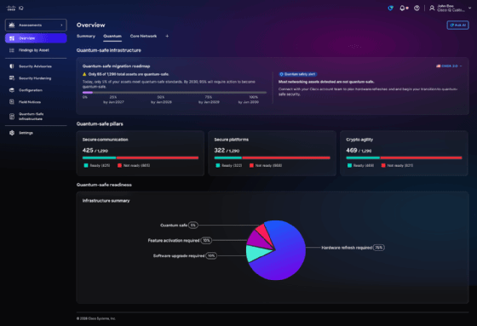Click the Software upgrade required 10% label

(185, 255)
